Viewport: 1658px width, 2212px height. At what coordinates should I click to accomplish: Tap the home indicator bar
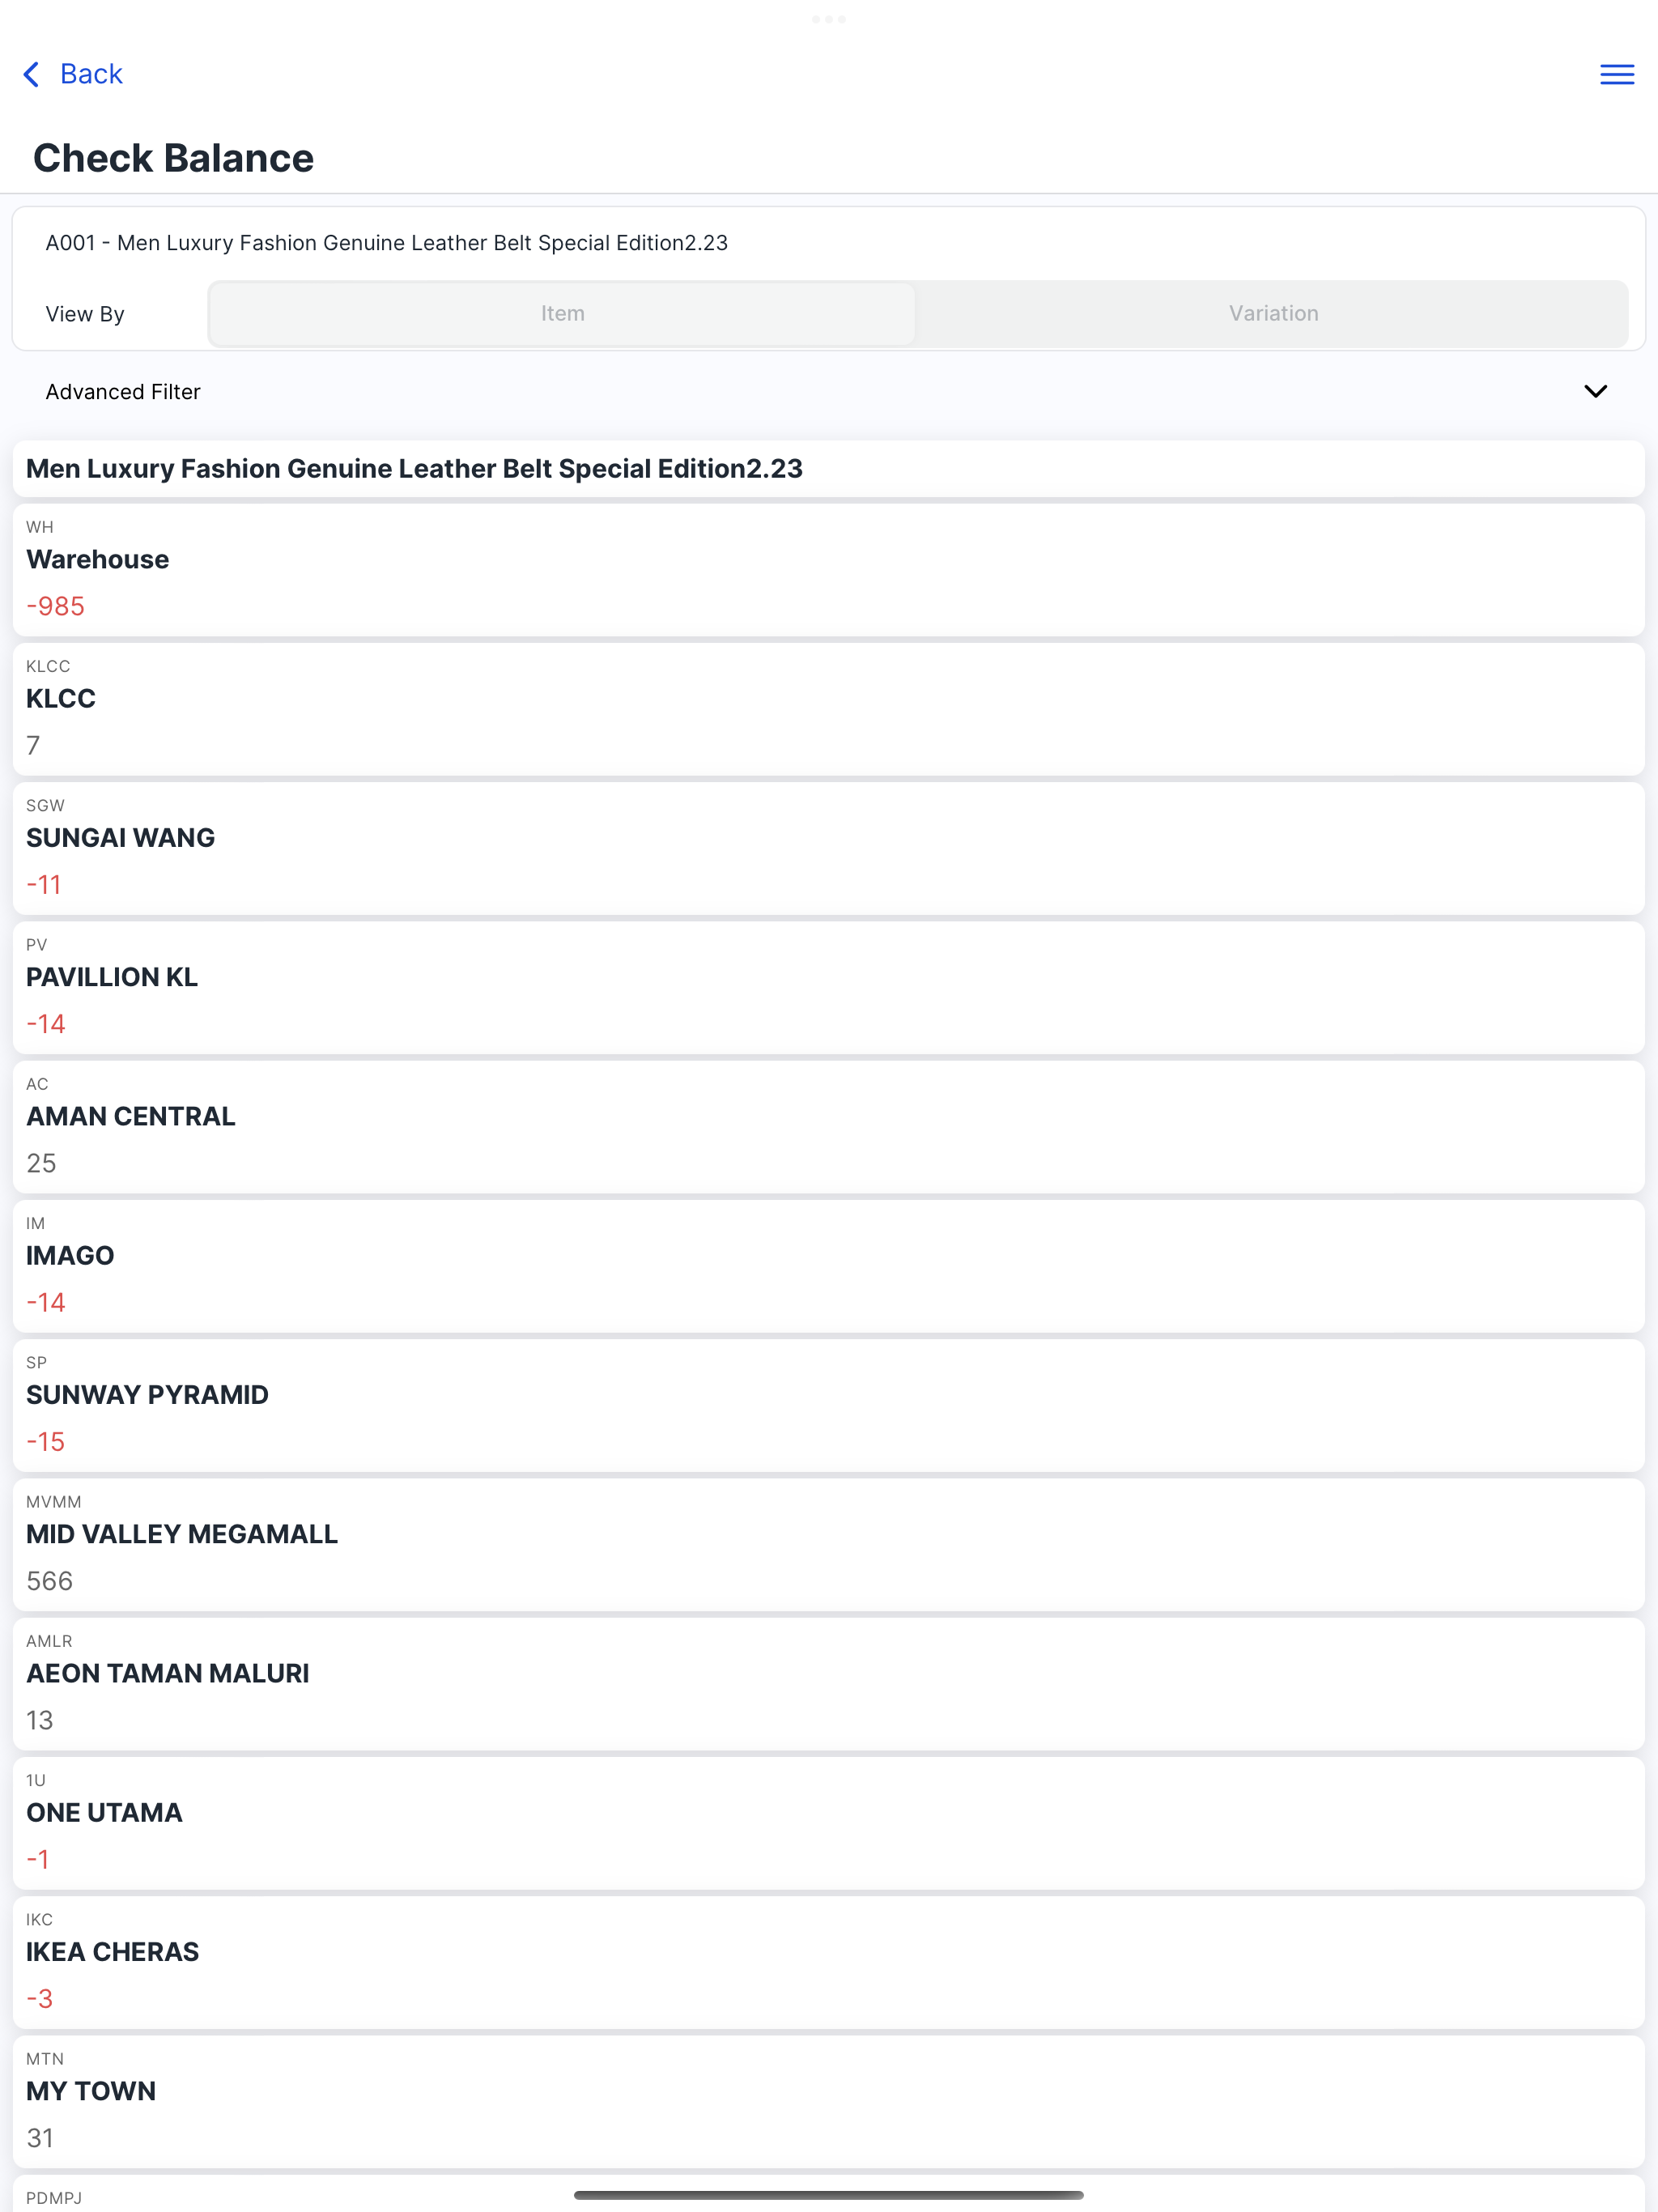click(x=828, y=2195)
